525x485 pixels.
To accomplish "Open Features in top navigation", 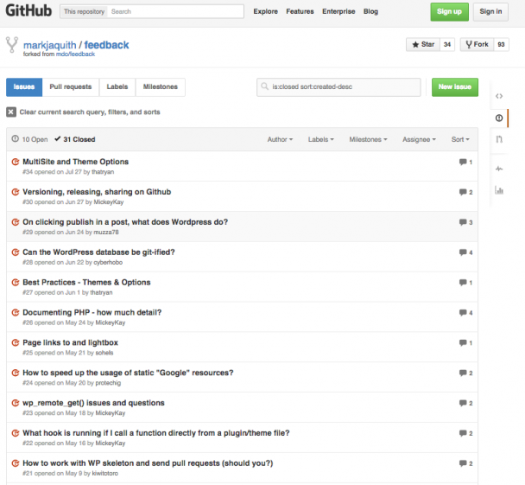I will pos(300,11).
